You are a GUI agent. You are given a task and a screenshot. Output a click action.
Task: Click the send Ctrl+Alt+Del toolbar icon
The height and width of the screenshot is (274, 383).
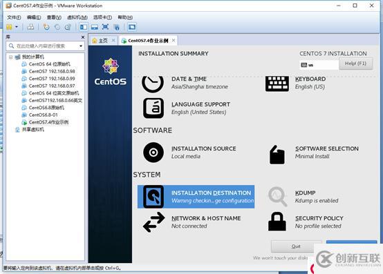coord(30,27)
